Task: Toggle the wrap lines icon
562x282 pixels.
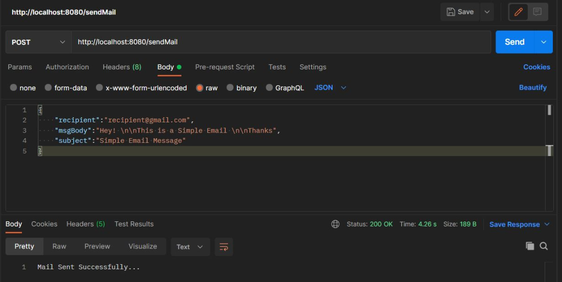Action: (224, 247)
